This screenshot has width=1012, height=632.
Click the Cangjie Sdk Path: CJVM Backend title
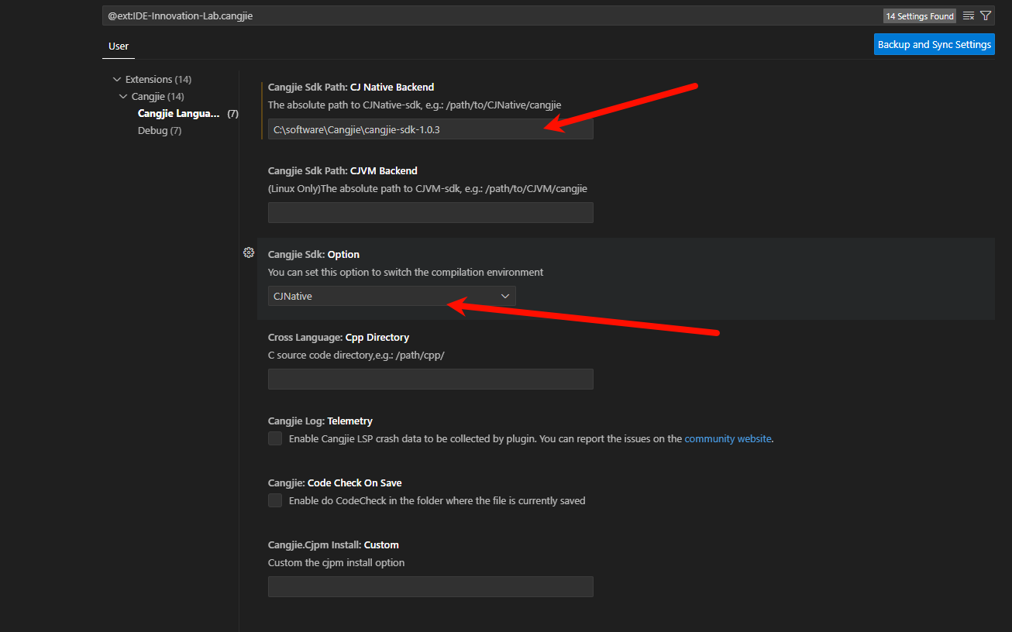[x=342, y=170]
